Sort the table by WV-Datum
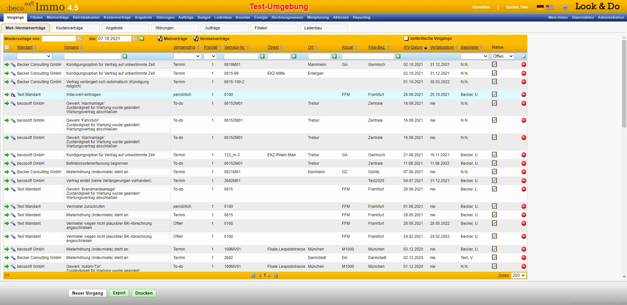Screen dimensions: 627x305 [413, 48]
